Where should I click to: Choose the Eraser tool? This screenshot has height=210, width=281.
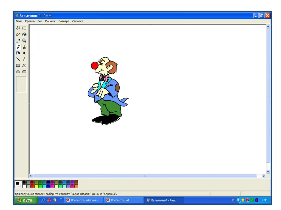click(x=18, y=34)
